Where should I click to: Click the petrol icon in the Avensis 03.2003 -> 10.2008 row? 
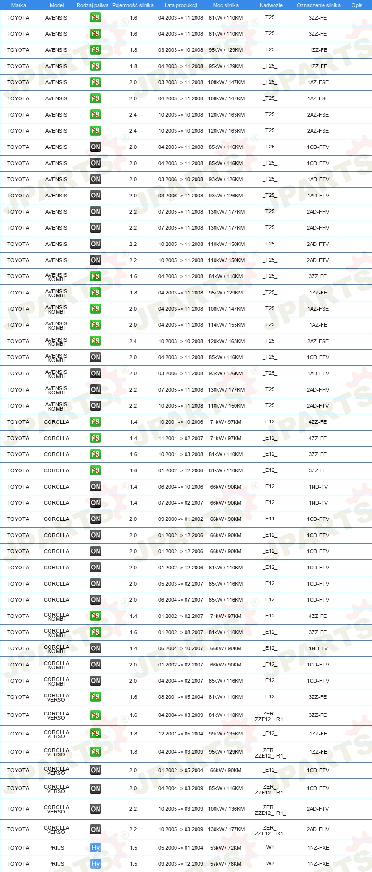point(96,50)
